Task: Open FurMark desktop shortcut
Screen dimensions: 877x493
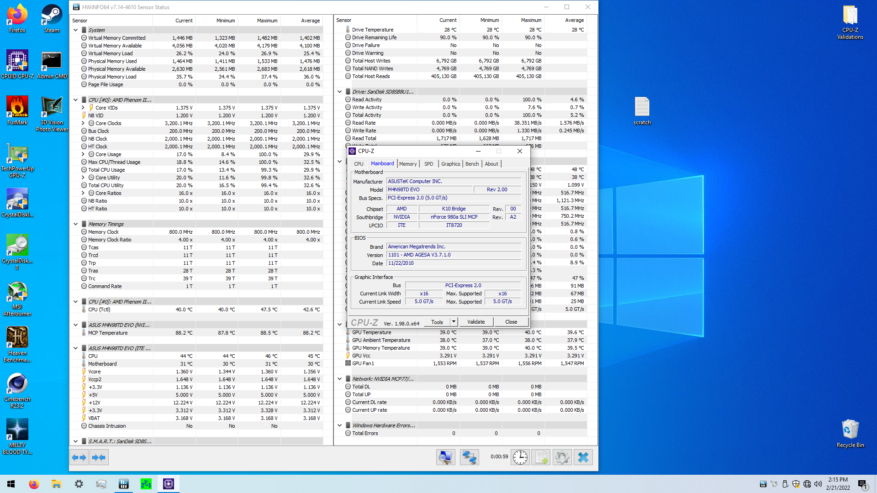Action: [17, 110]
